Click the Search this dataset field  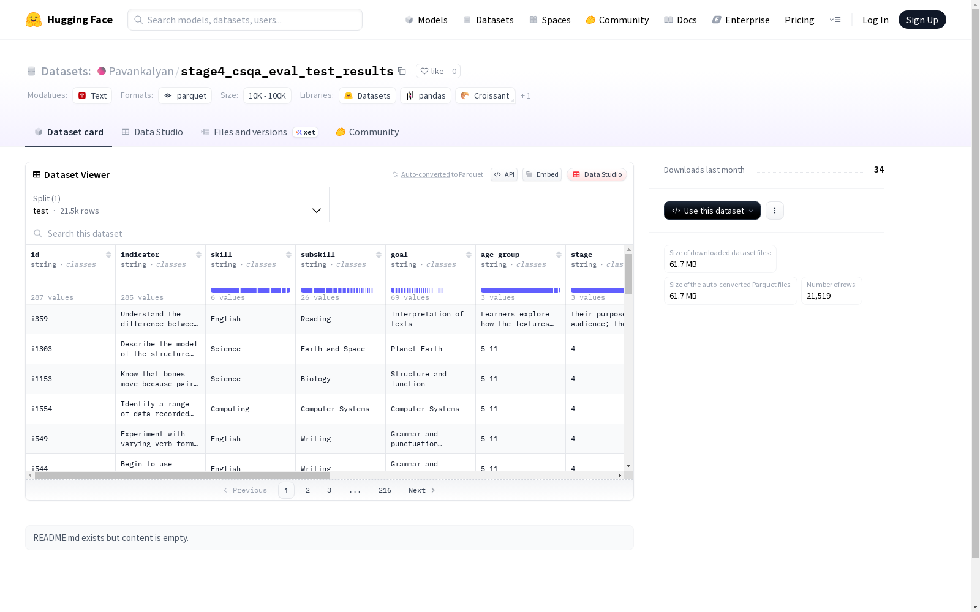(330, 234)
